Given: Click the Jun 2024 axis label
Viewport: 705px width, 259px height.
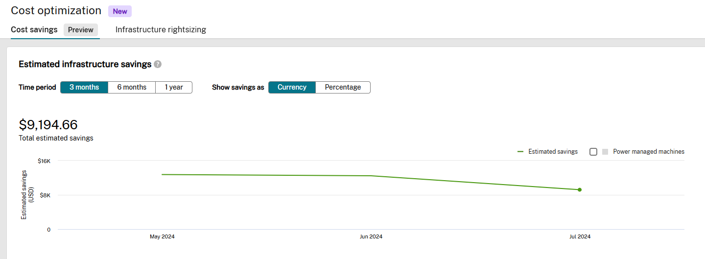Looking at the screenshot, I should click(371, 236).
